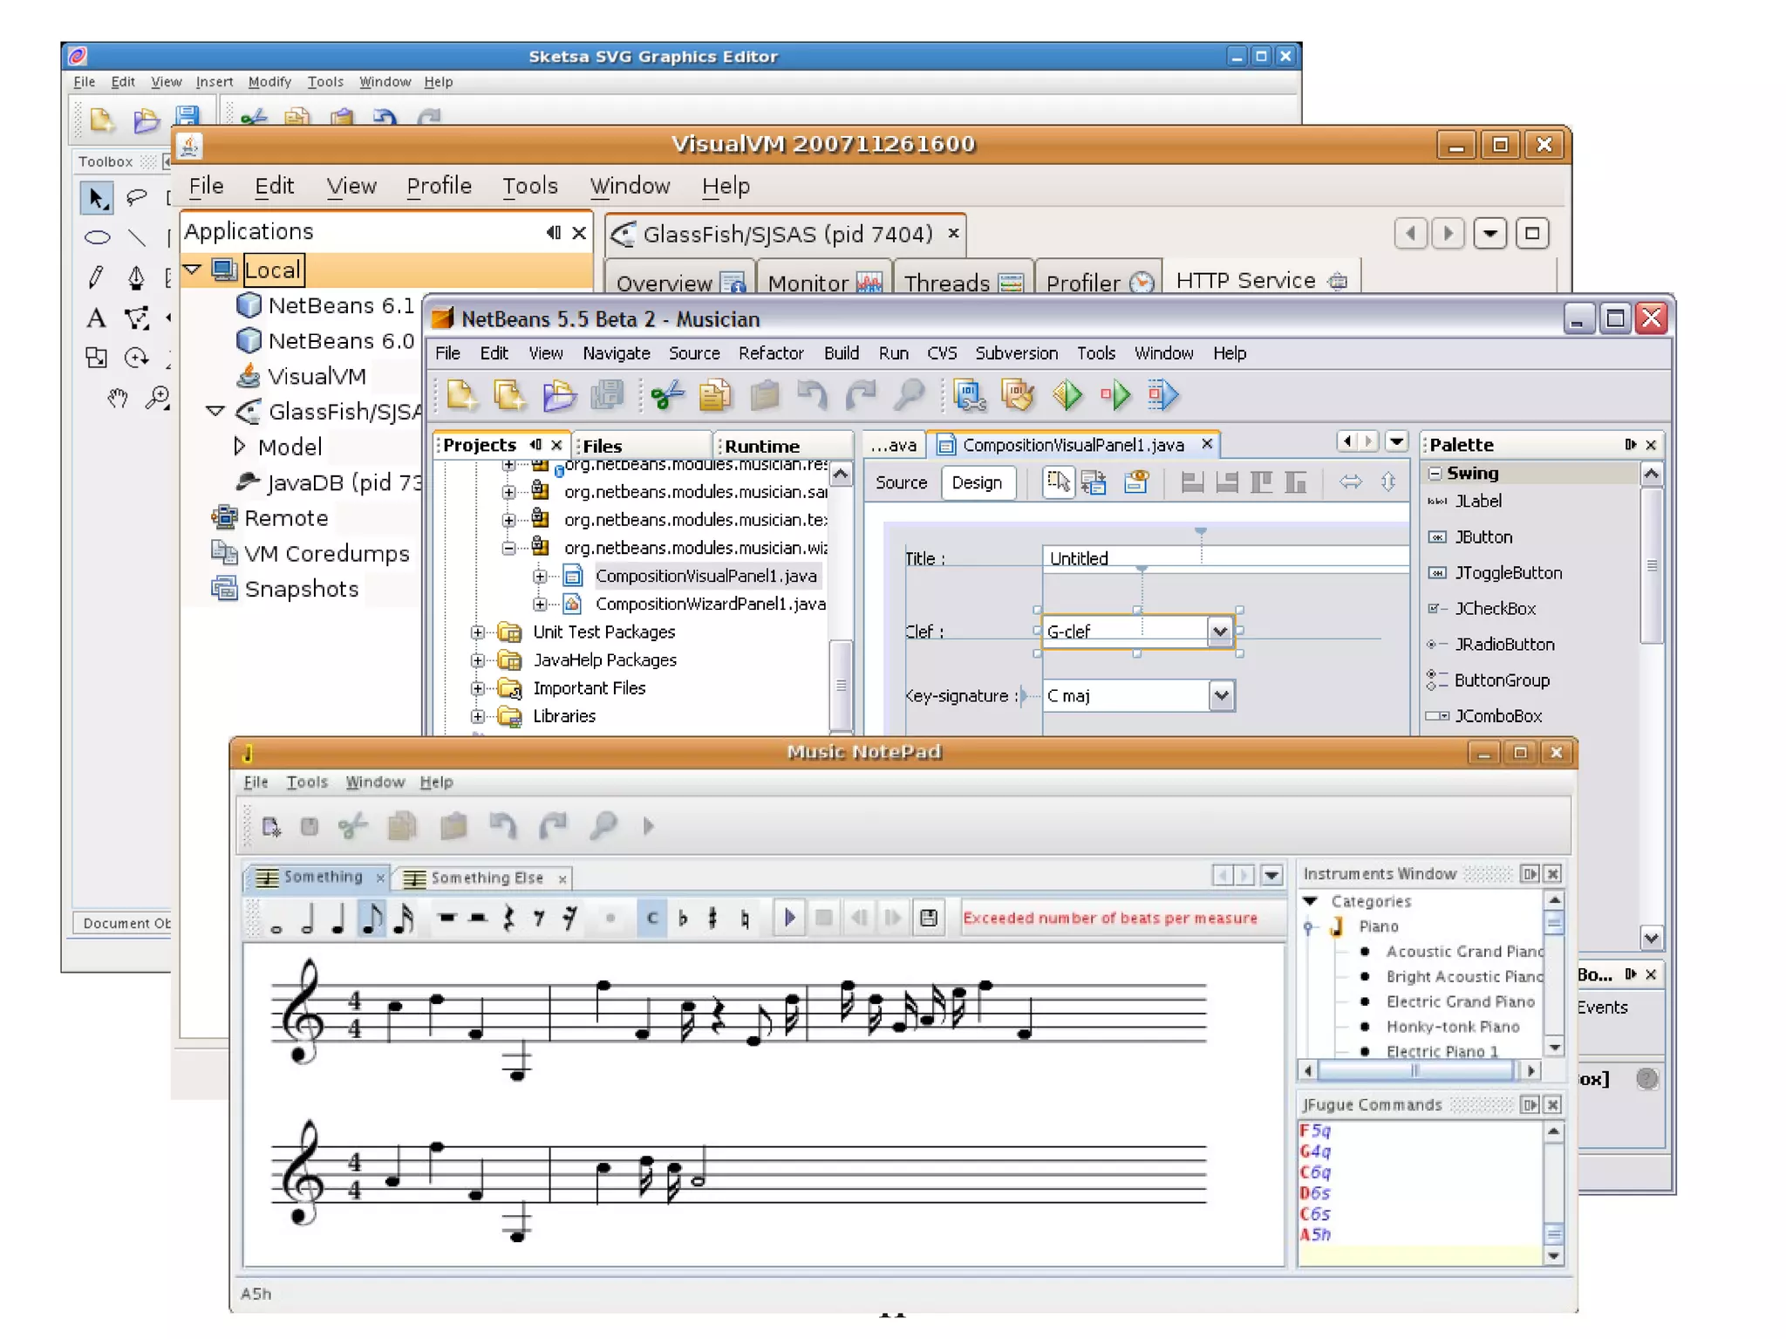This screenshot has width=1786, height=1339.
Task: Select the zoom magnifier tool in Sketsa
Action: 158,399
